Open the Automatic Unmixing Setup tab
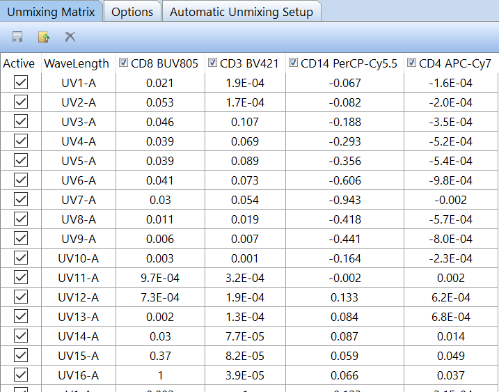 [x=241, y=12]
